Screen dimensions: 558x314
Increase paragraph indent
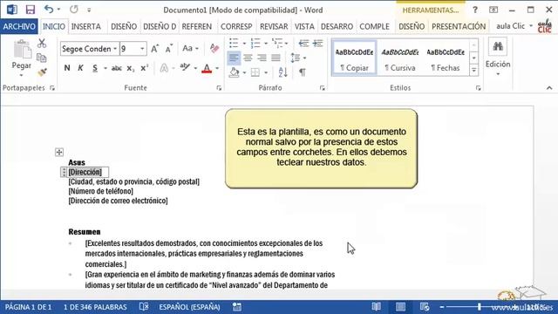pos(317,44)
